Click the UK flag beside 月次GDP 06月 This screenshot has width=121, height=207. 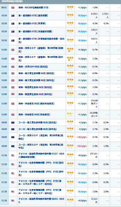[13, 67]
